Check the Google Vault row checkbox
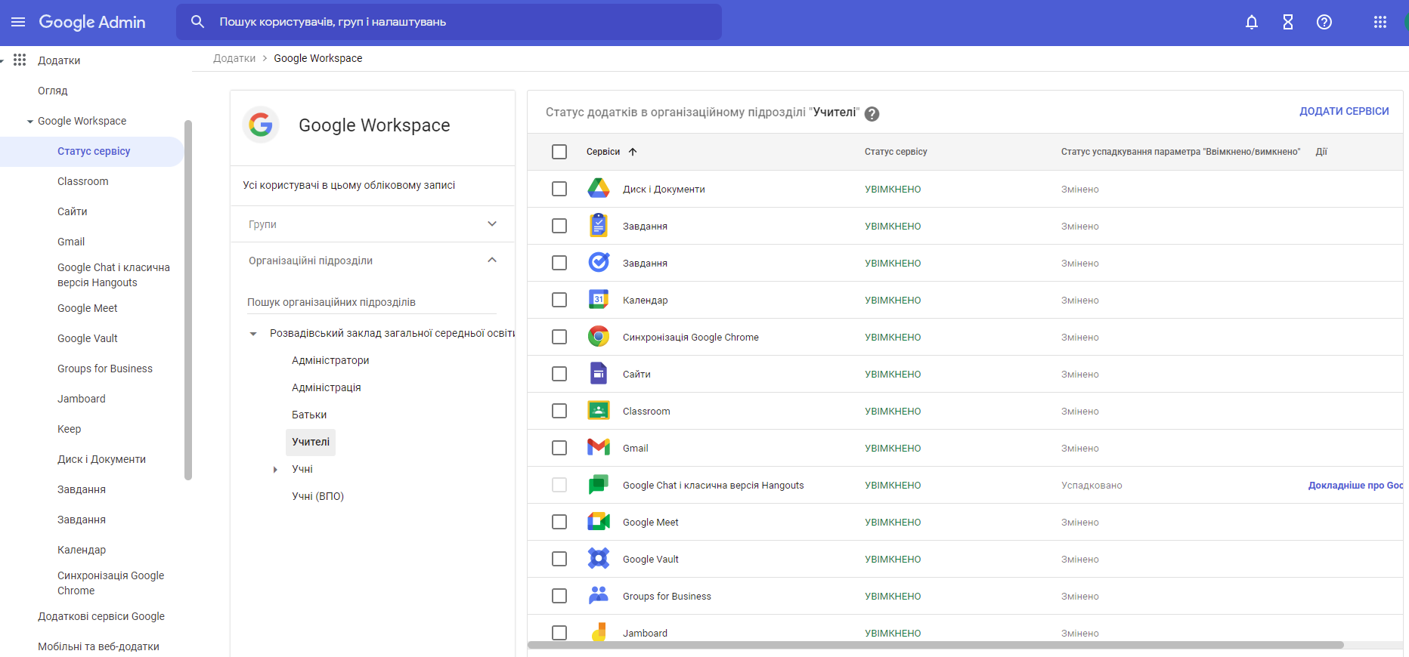This screenshot has height=657, width=1409. [559, 559]
